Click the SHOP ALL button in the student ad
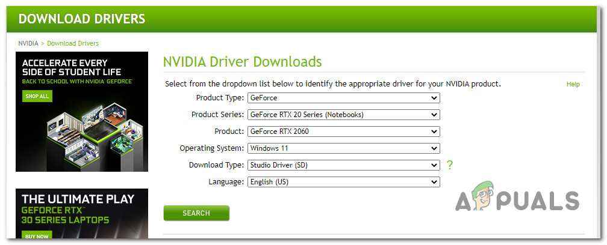Screen dimensions: 607x245 pos(37,96)
